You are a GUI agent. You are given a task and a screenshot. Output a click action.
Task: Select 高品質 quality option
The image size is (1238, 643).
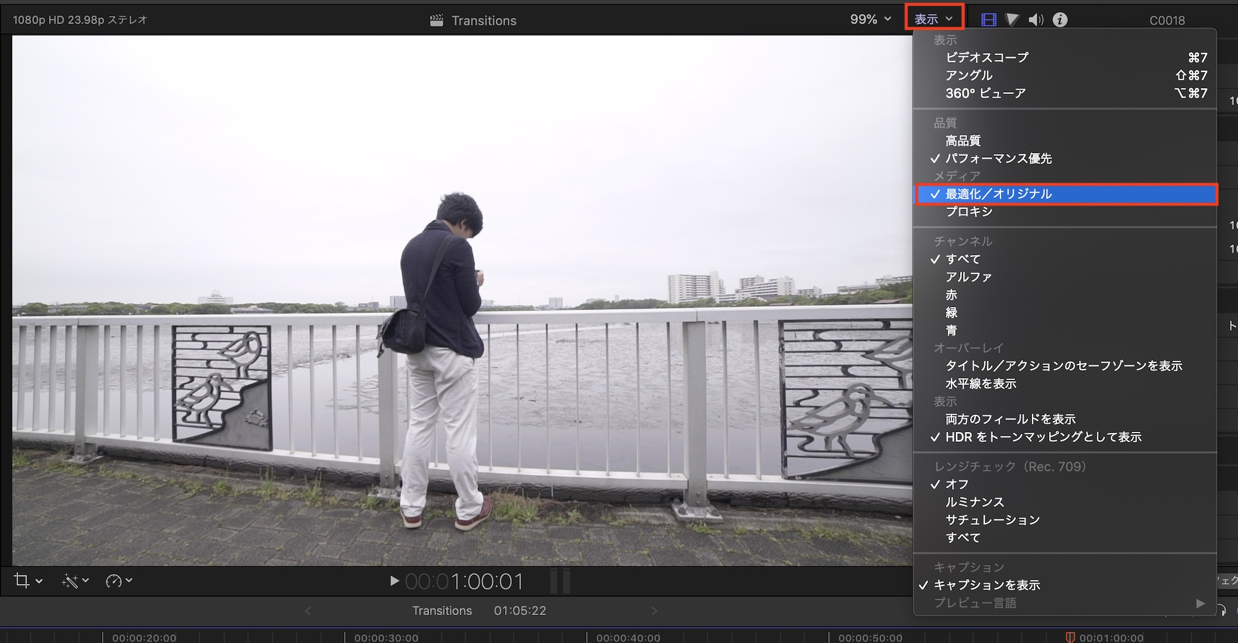point(1065,141)
